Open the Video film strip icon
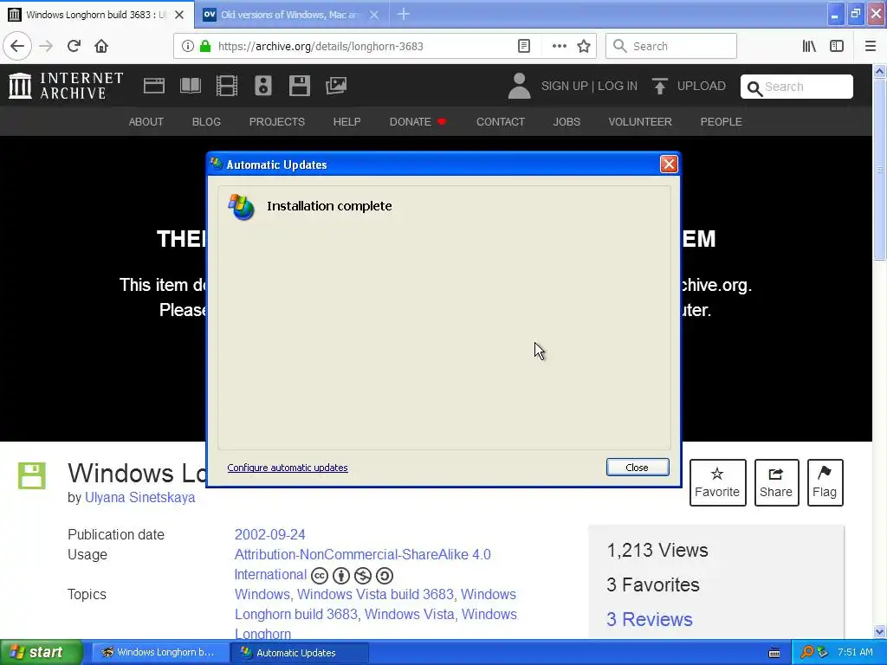 point(227,86)
